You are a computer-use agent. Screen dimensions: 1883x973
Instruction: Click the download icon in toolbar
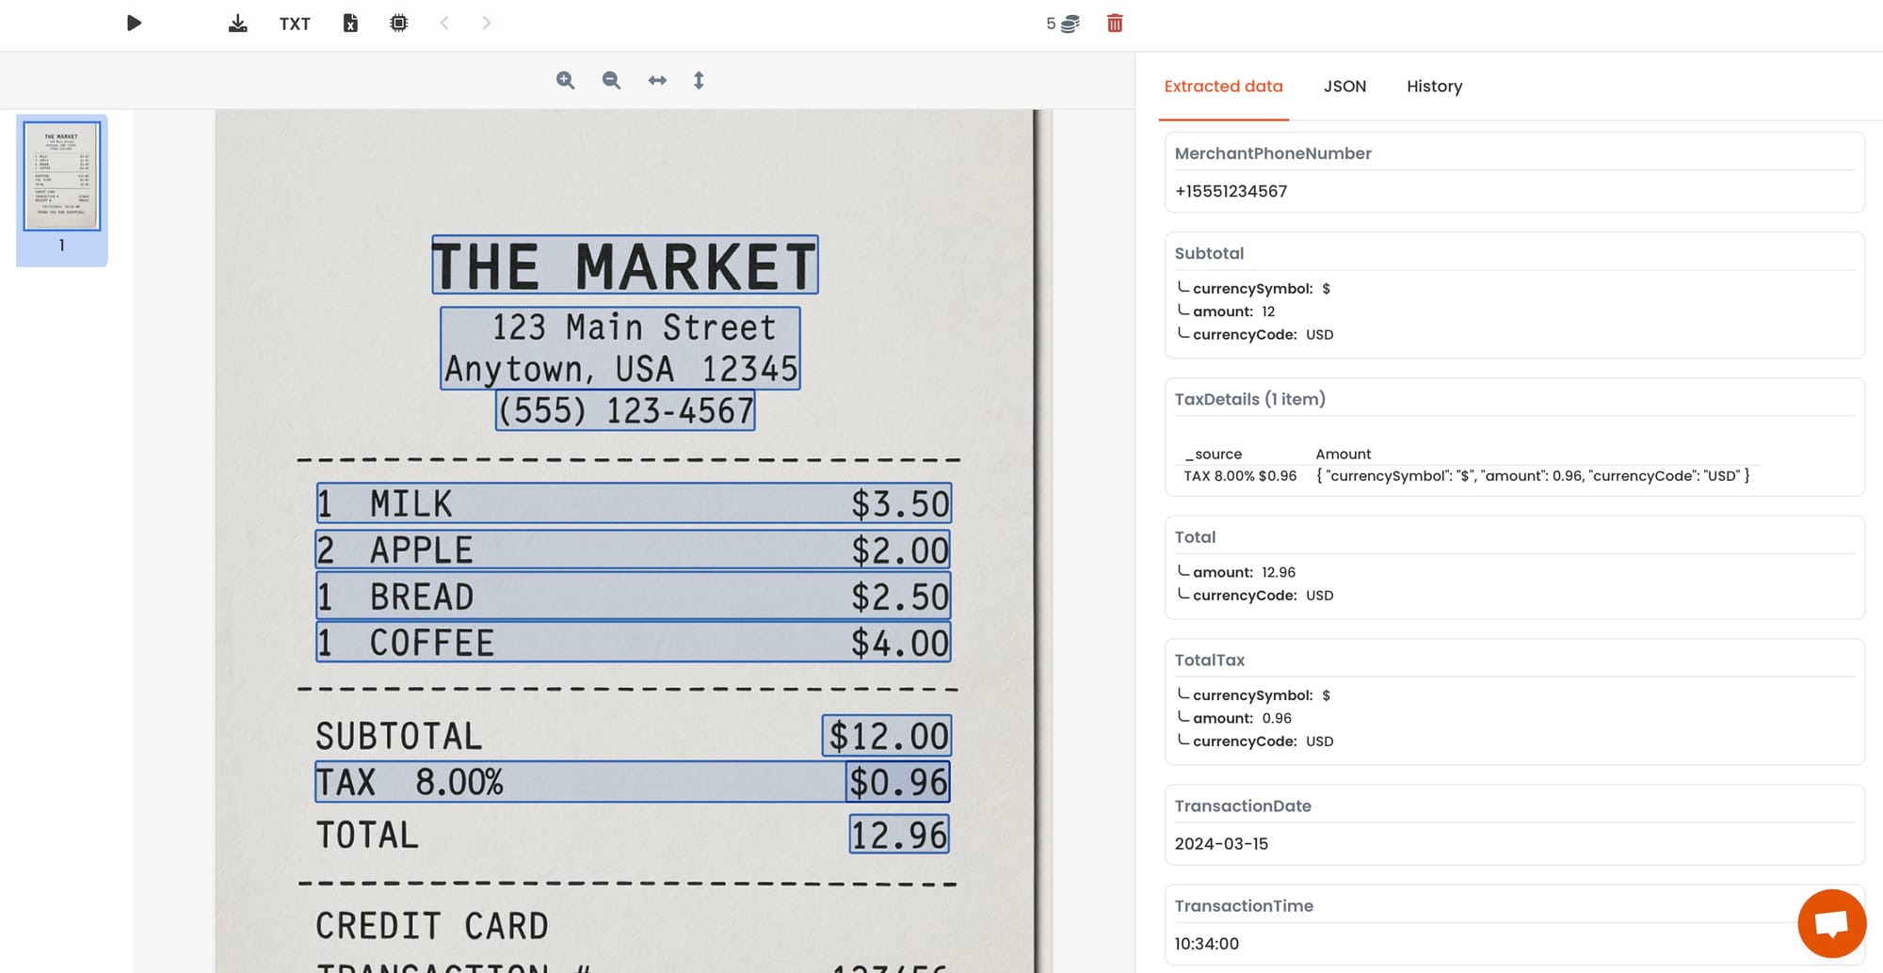pyautogui.click(x=238, y=24)
